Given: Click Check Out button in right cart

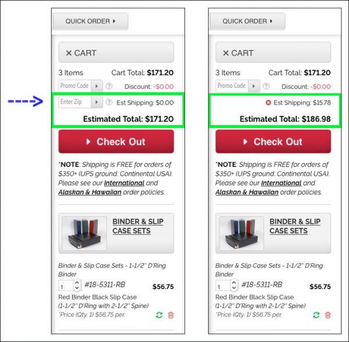Looking at the screenshot, I should click(273, 141).
